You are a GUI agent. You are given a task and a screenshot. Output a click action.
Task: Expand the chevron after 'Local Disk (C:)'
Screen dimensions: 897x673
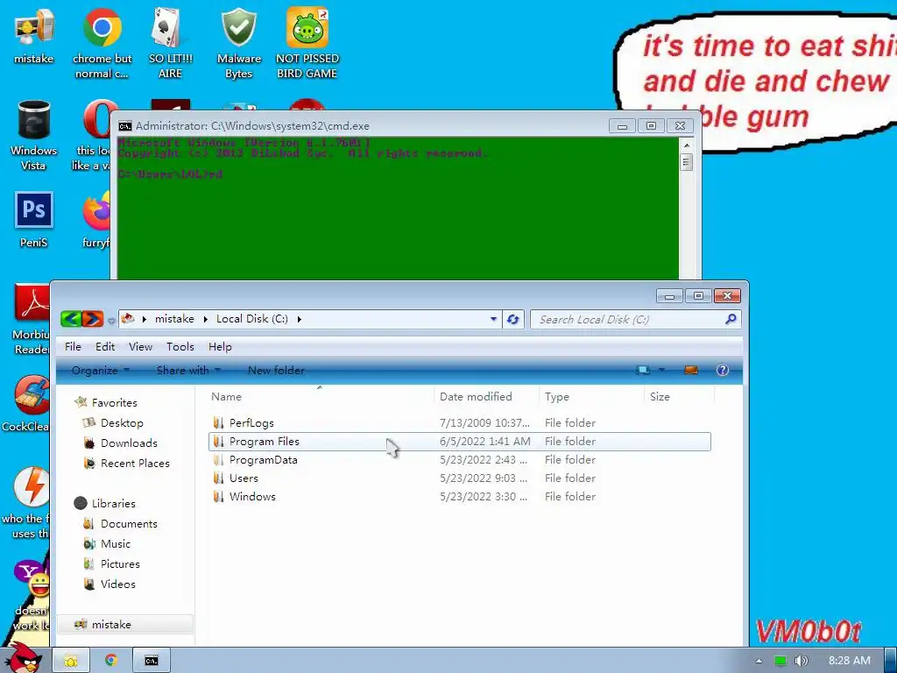point(300,319)
